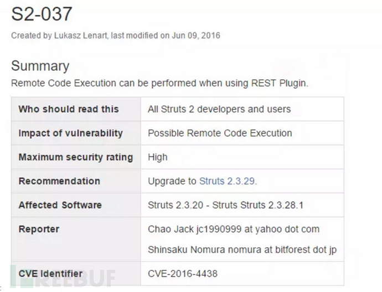Click the CVE-2016-4438 identifier value

click(x=183, y=273)
